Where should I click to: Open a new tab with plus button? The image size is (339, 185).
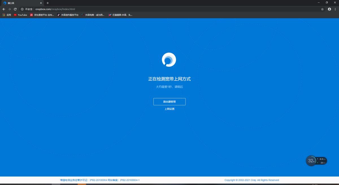(47, 3)
